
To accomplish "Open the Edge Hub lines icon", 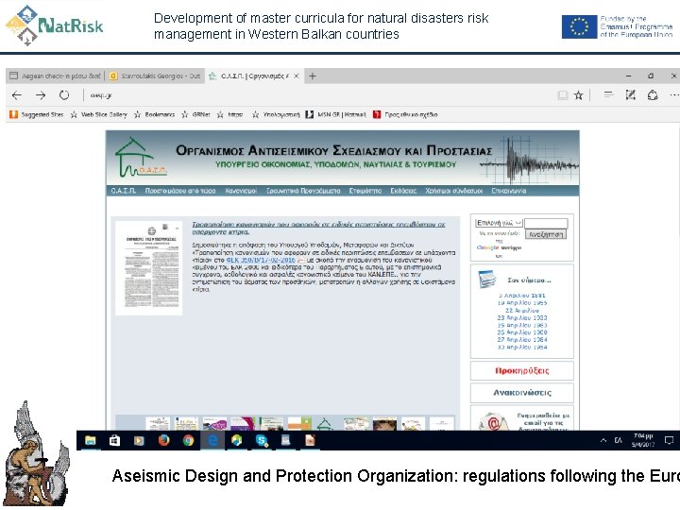I will [x=608, y=94].
